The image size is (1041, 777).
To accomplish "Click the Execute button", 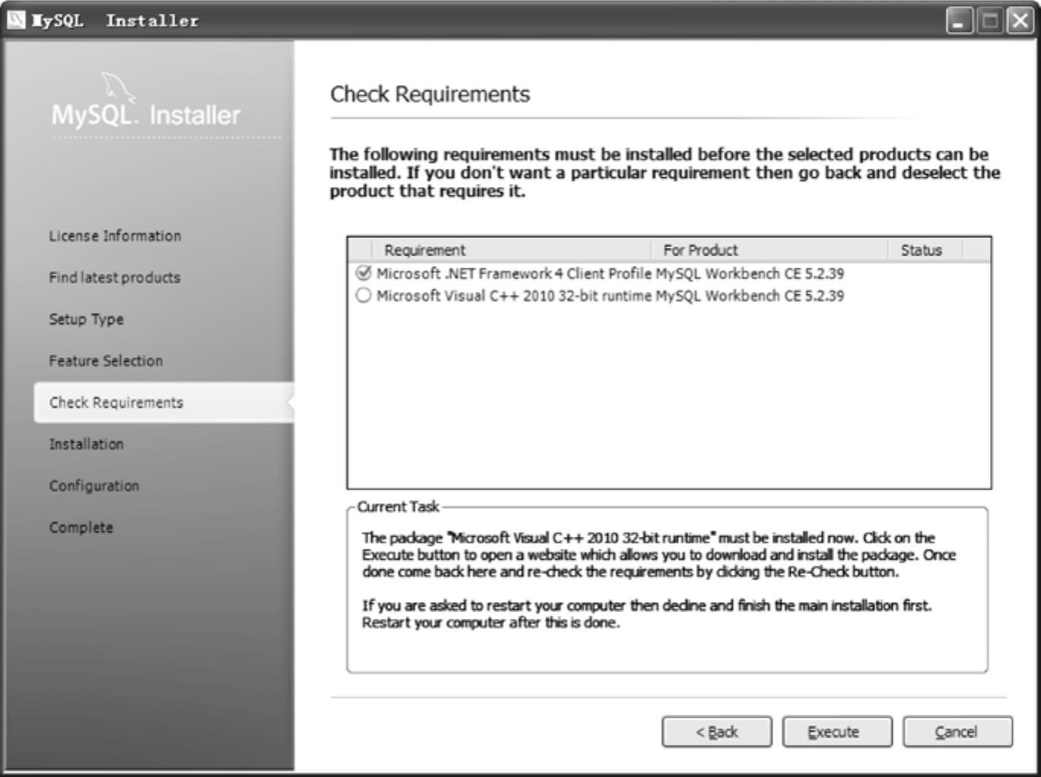I will [x=836, y=731].
